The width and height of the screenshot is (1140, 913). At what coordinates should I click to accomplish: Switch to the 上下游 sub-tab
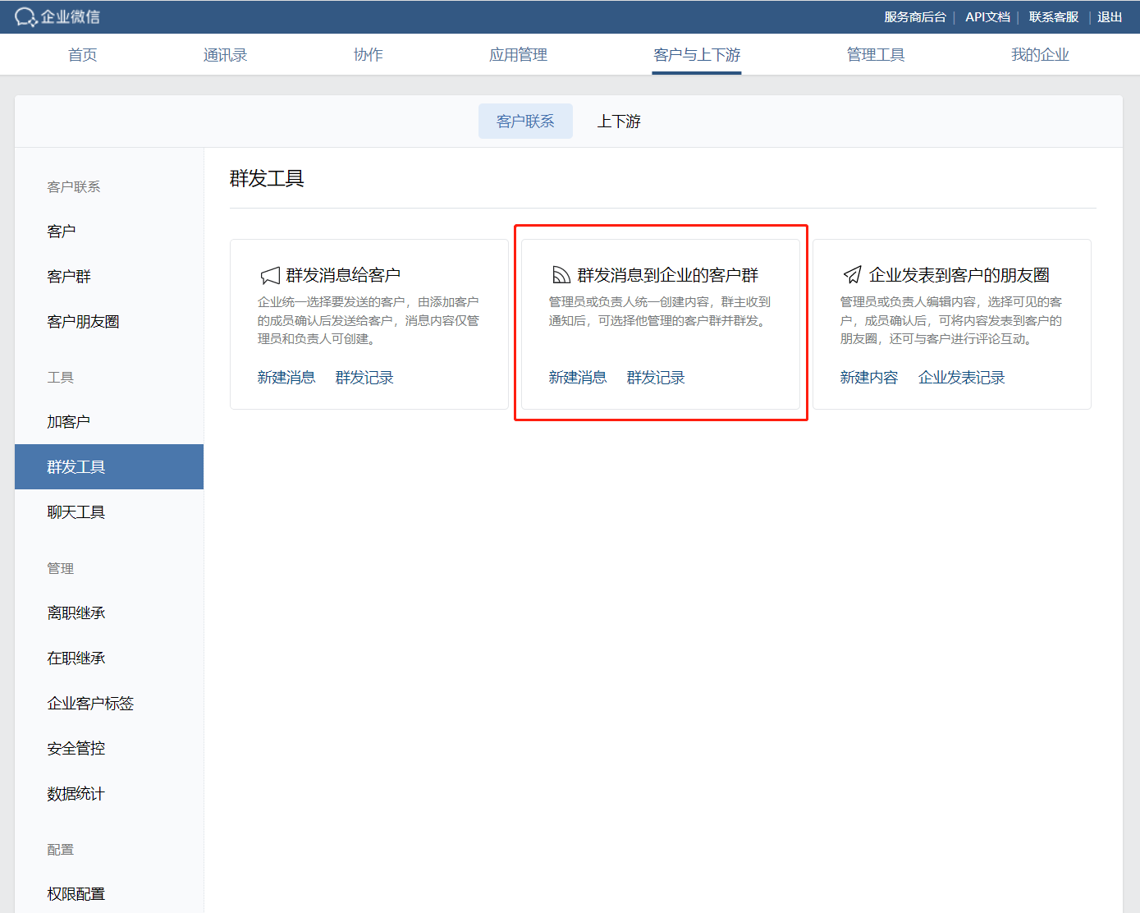(619, 122)
